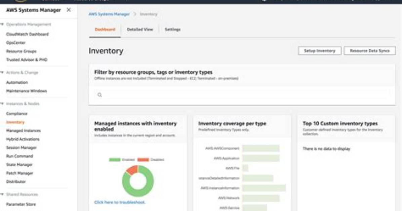This screenshot has width=402, height=211.
Task: Collapse the Shared Resources section
Action: (x=2, y=195)
